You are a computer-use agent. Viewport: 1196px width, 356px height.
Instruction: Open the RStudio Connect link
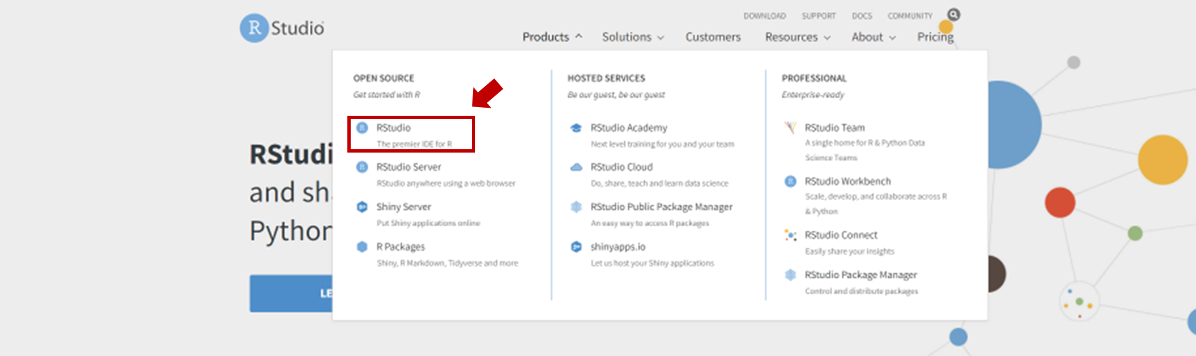pyautogui.click(x=841, y=235)
